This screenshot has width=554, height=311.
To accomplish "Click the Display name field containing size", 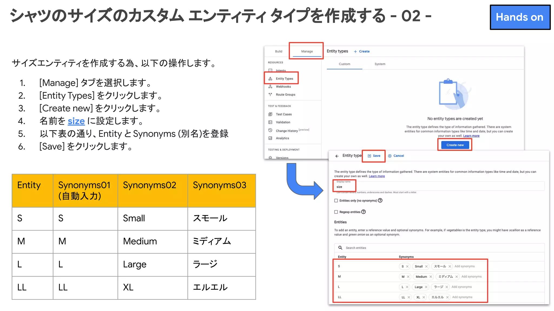I will [439, 186].
